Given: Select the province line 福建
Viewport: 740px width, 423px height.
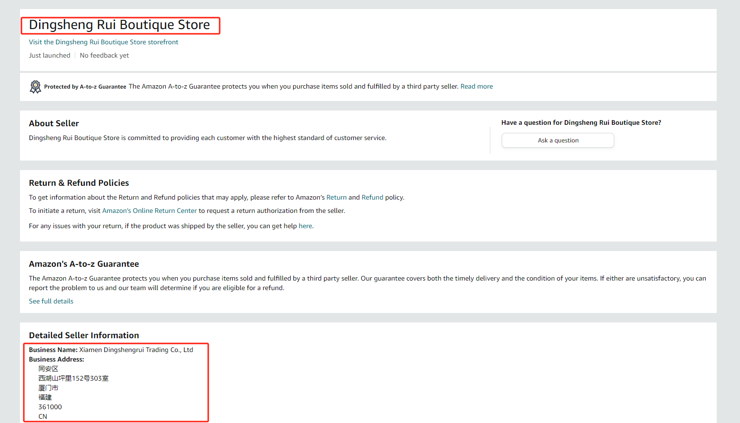Looking at the screenshot, I should pyautogui.click(x=45, y=397).
